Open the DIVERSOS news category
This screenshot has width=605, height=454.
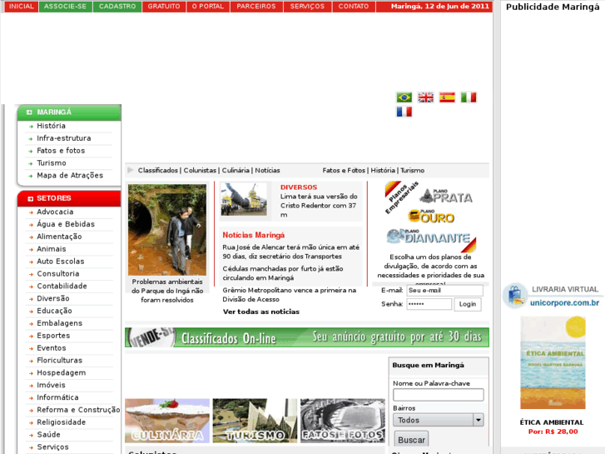(299, 187)
